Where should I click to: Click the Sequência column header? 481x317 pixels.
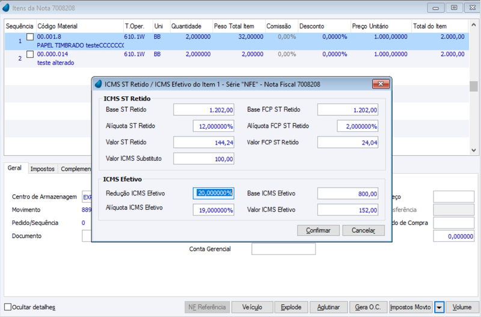20,26
